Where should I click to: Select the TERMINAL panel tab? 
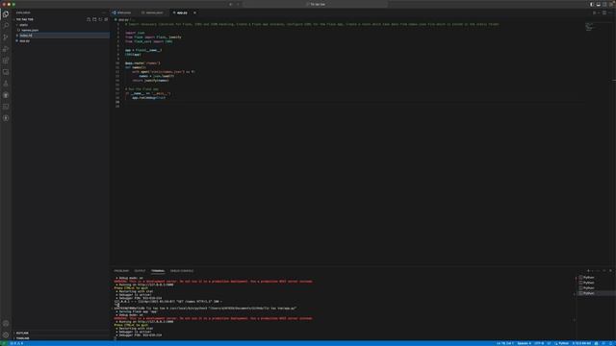pyautogui.click(x=158, y=271)
